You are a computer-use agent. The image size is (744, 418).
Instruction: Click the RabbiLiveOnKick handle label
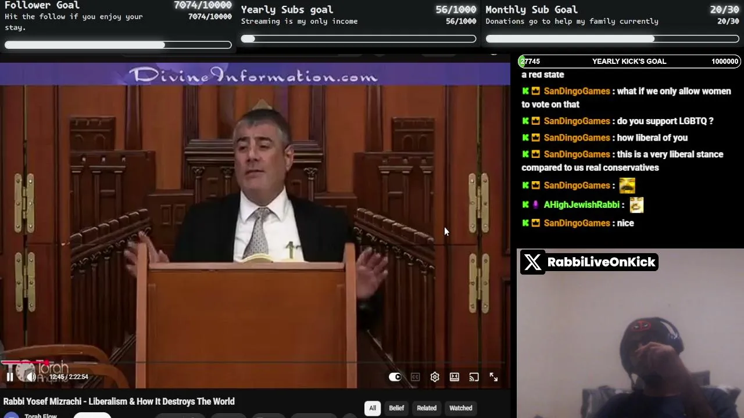click(x=602, y=262)
